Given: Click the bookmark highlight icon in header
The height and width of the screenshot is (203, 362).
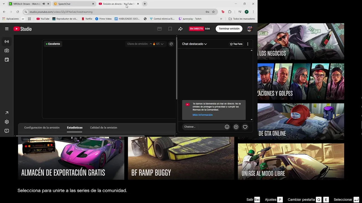Looking at the screenshot, I should click(x=170, y=29).
